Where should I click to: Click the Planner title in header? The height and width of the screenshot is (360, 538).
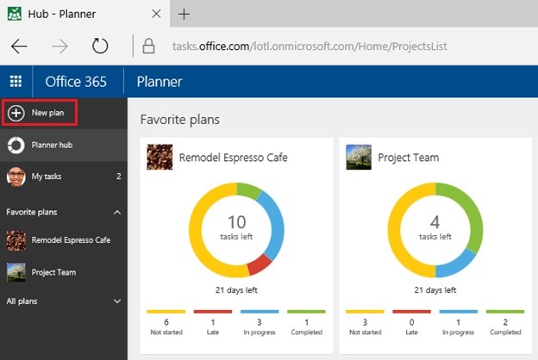(x=160, y=82)
